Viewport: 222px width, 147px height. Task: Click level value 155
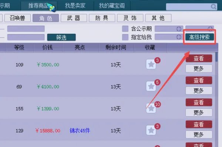click(19, 109)
